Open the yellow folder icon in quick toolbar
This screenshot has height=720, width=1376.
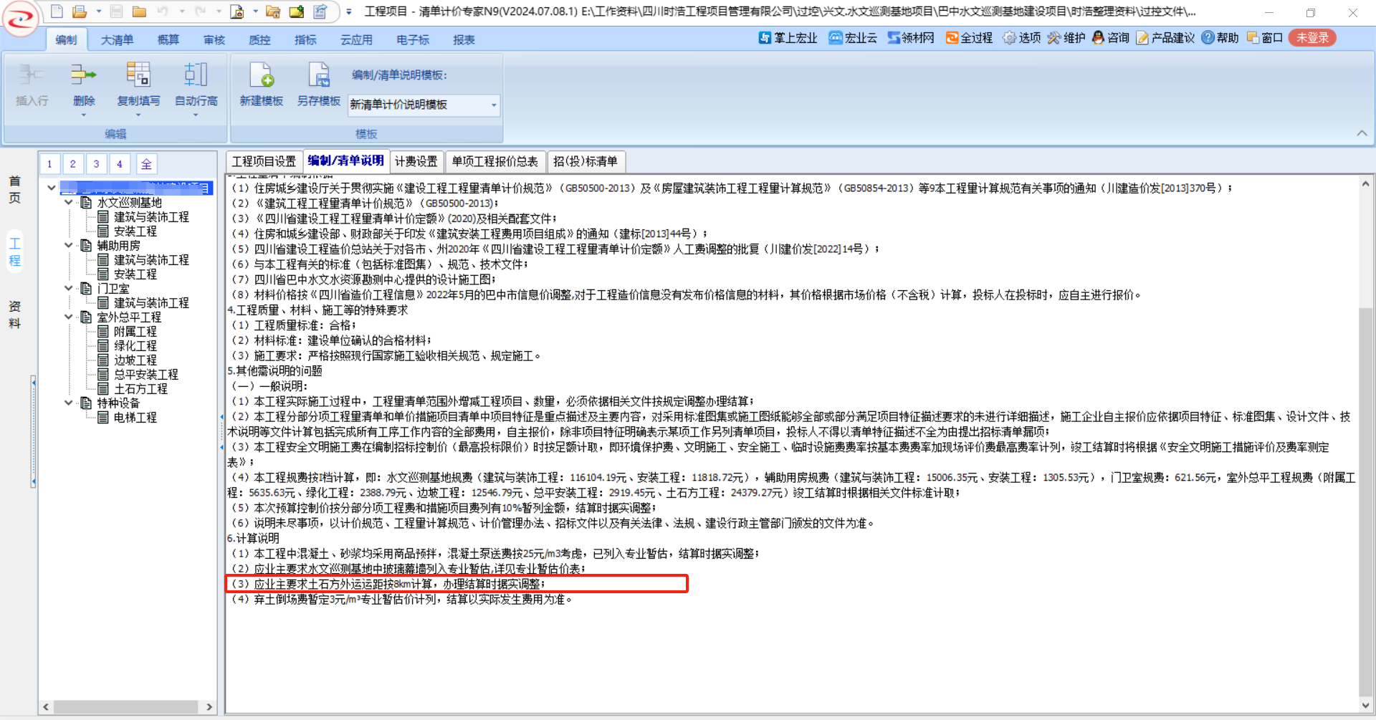139,11
